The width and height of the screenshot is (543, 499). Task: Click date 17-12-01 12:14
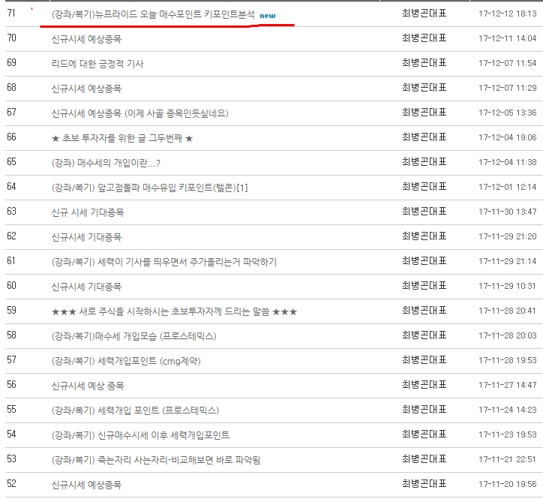[508, 187]
